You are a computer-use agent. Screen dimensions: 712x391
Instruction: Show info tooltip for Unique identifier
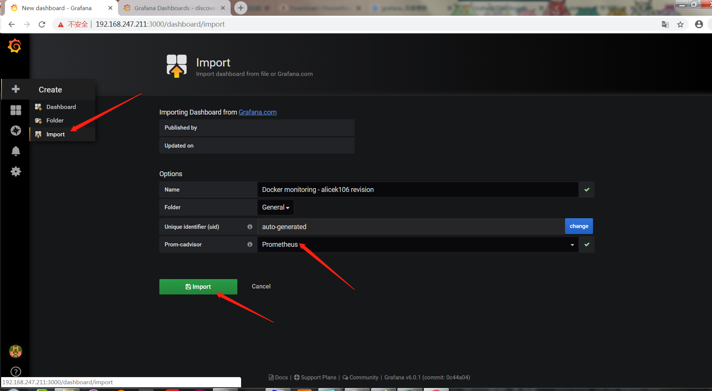[250, 227]
